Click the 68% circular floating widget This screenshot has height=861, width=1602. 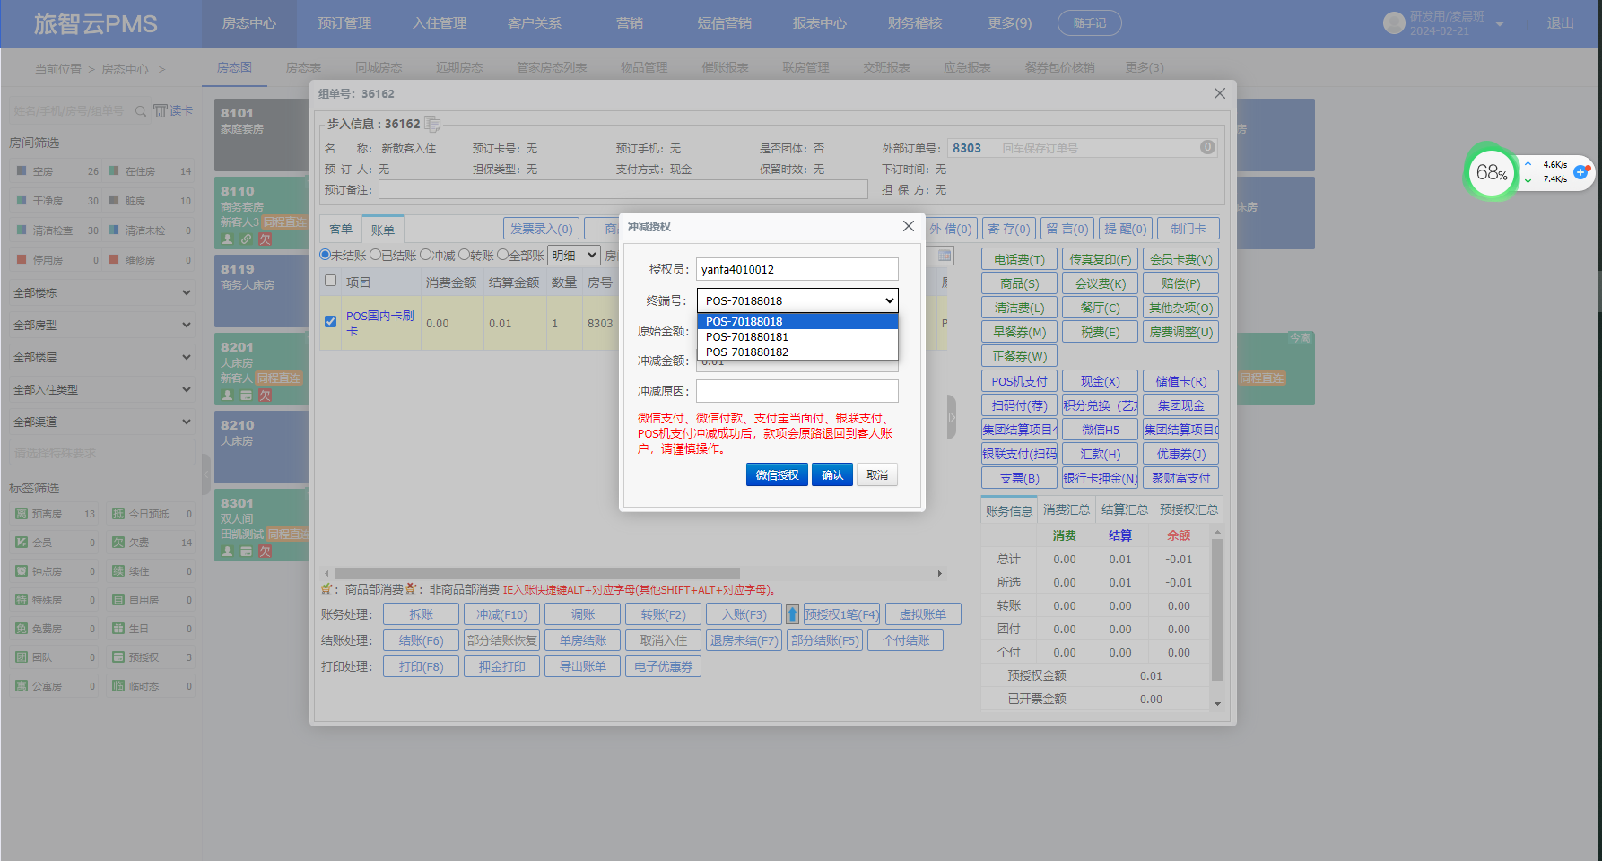click(x=1491, y=172)
